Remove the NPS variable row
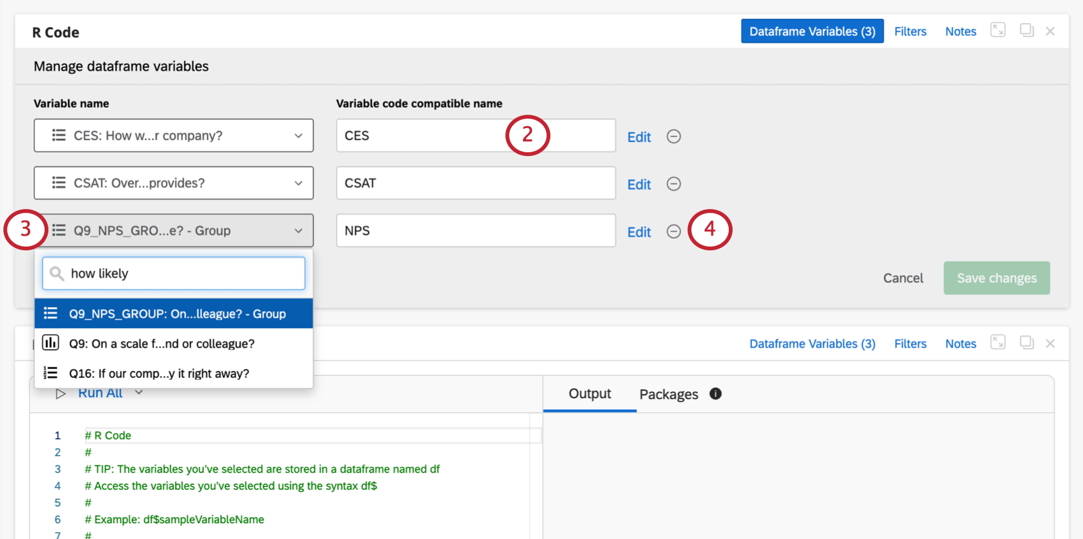Image resolution: width=1083 pixels, height=539 pixels. (x=673, y=231)
